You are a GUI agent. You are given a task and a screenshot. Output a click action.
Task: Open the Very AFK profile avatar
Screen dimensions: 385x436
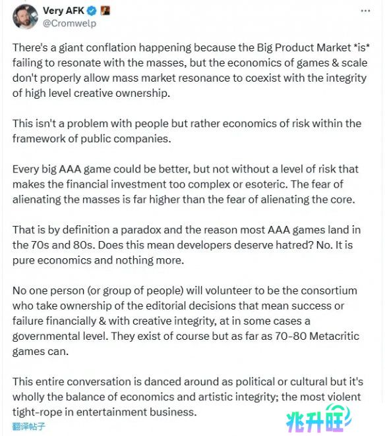coord(25,16)
